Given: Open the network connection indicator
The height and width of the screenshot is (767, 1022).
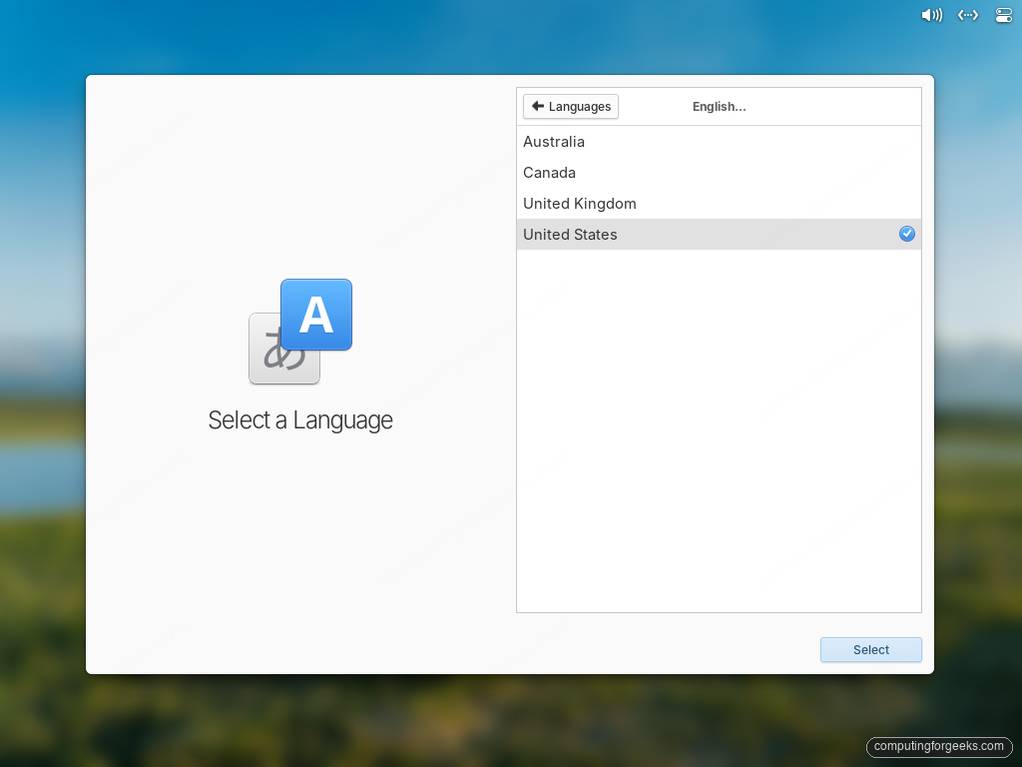Looking at the screenshot, I should (x=968, y=15).
